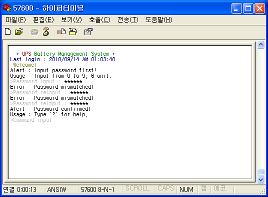The height and width of the screenshot is (197, 268).
Task: Open the 호출(C) menu
Action: point(99,20)
